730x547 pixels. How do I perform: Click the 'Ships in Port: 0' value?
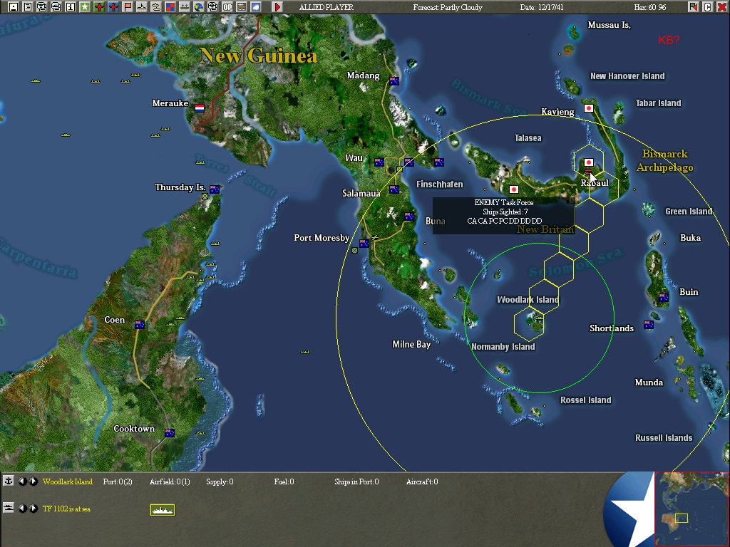click(x=356, y=481)
